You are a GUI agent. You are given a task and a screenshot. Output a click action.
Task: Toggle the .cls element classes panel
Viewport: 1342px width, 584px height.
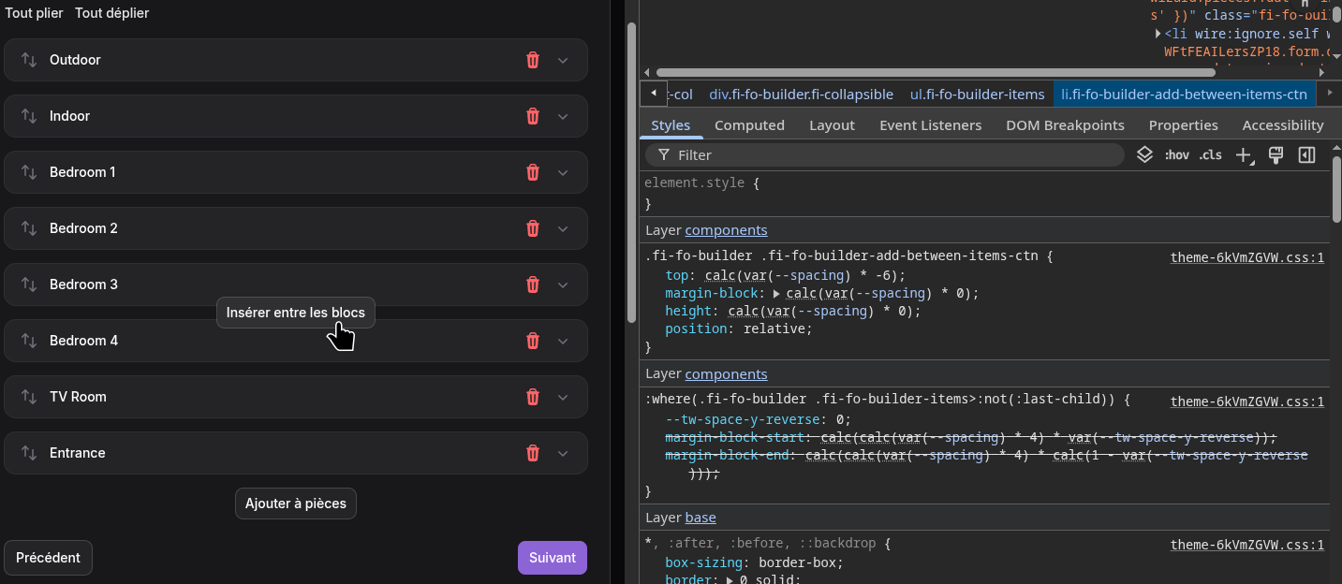[x=1211, y=155]
